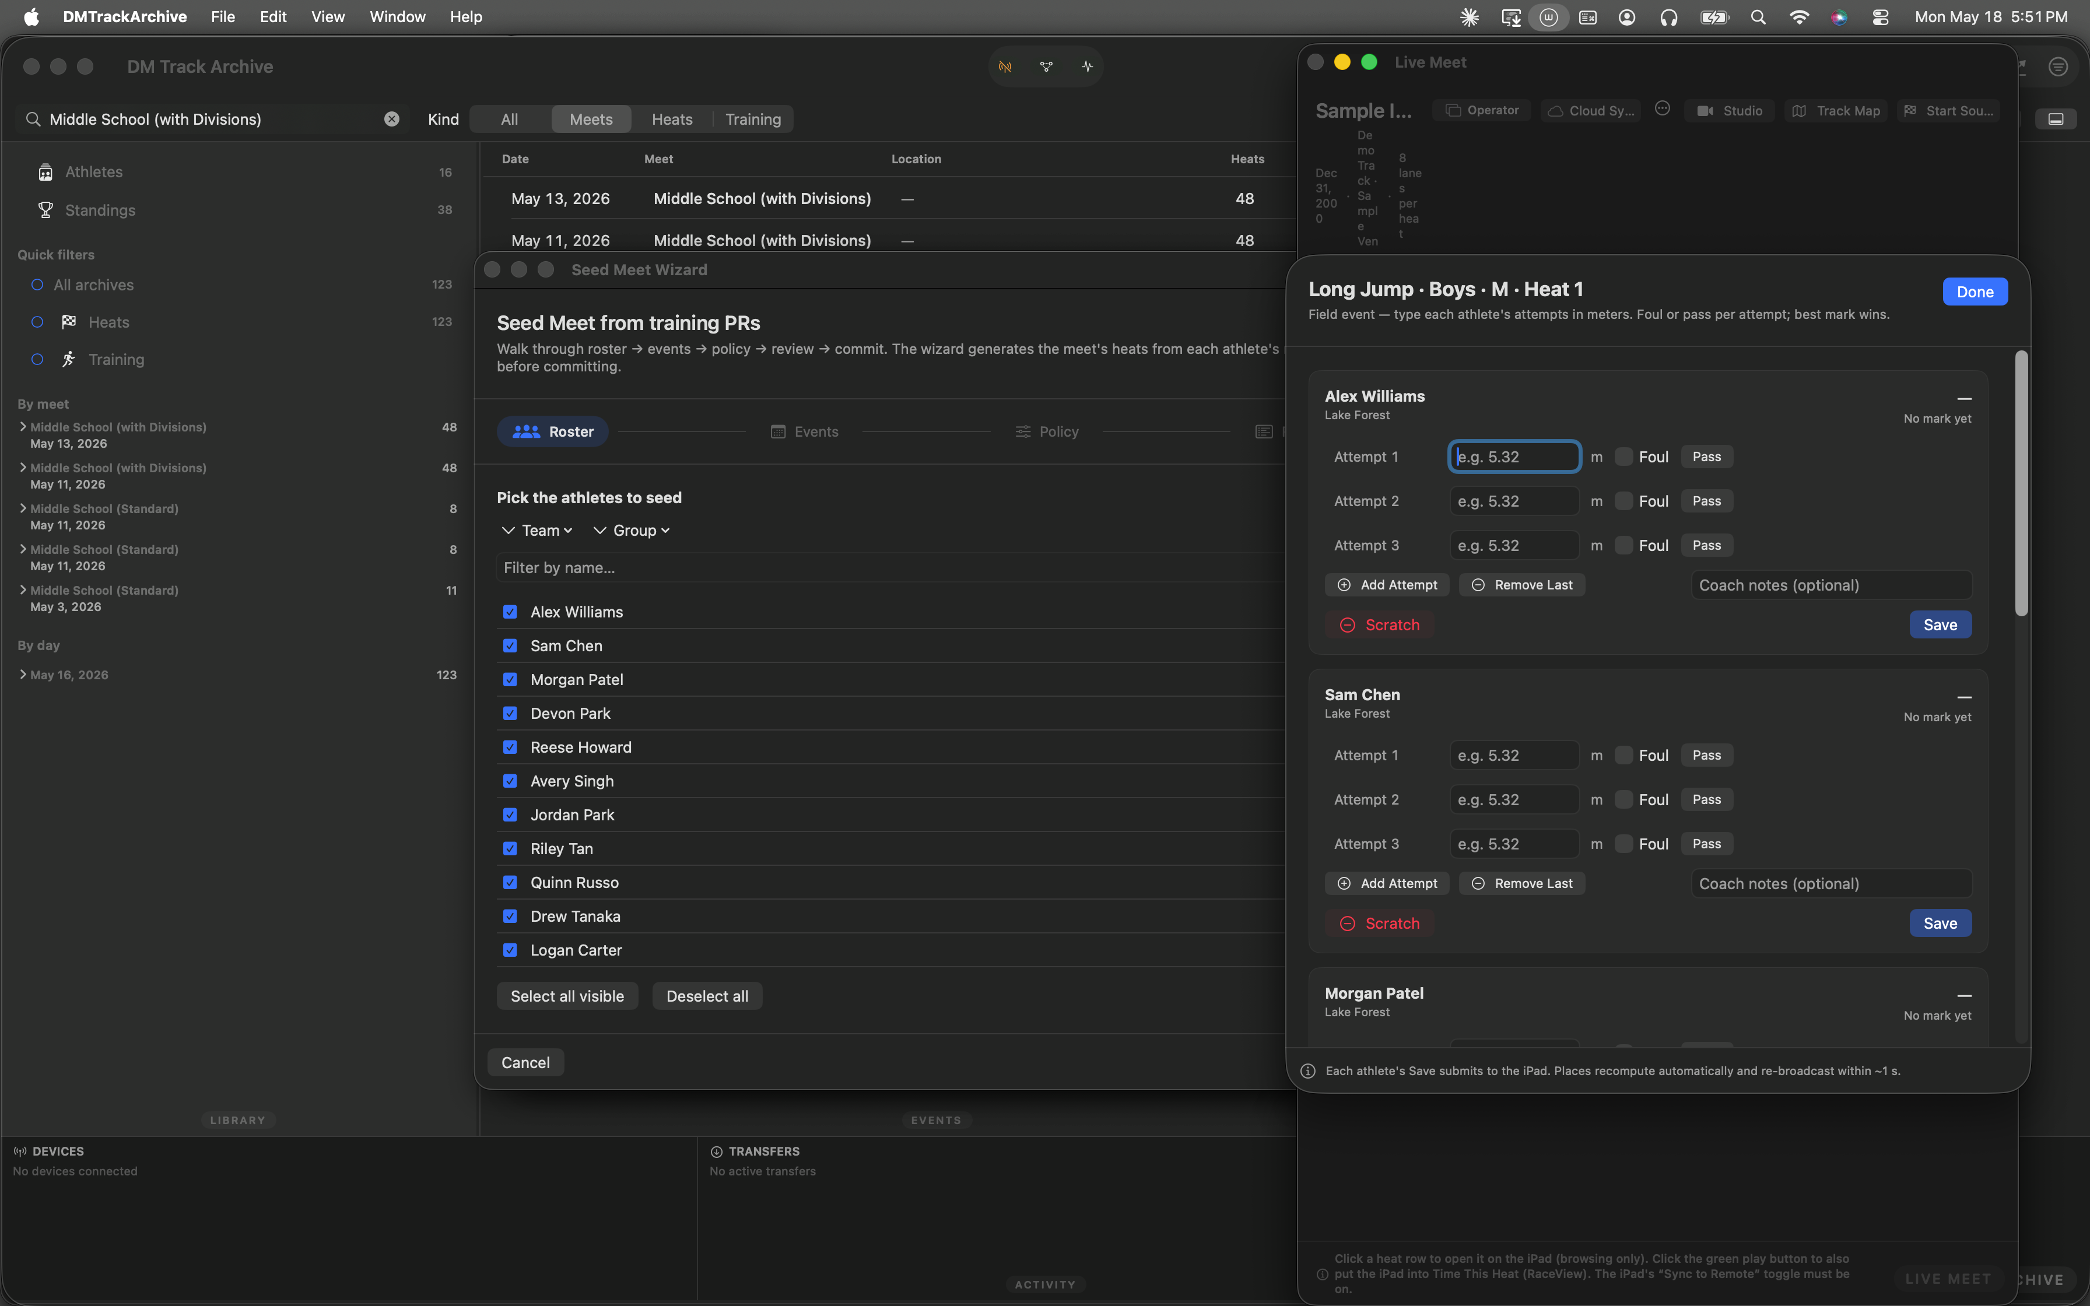
Task: Click the activity pulse toolbar icon
Action: click(1086, 66)
